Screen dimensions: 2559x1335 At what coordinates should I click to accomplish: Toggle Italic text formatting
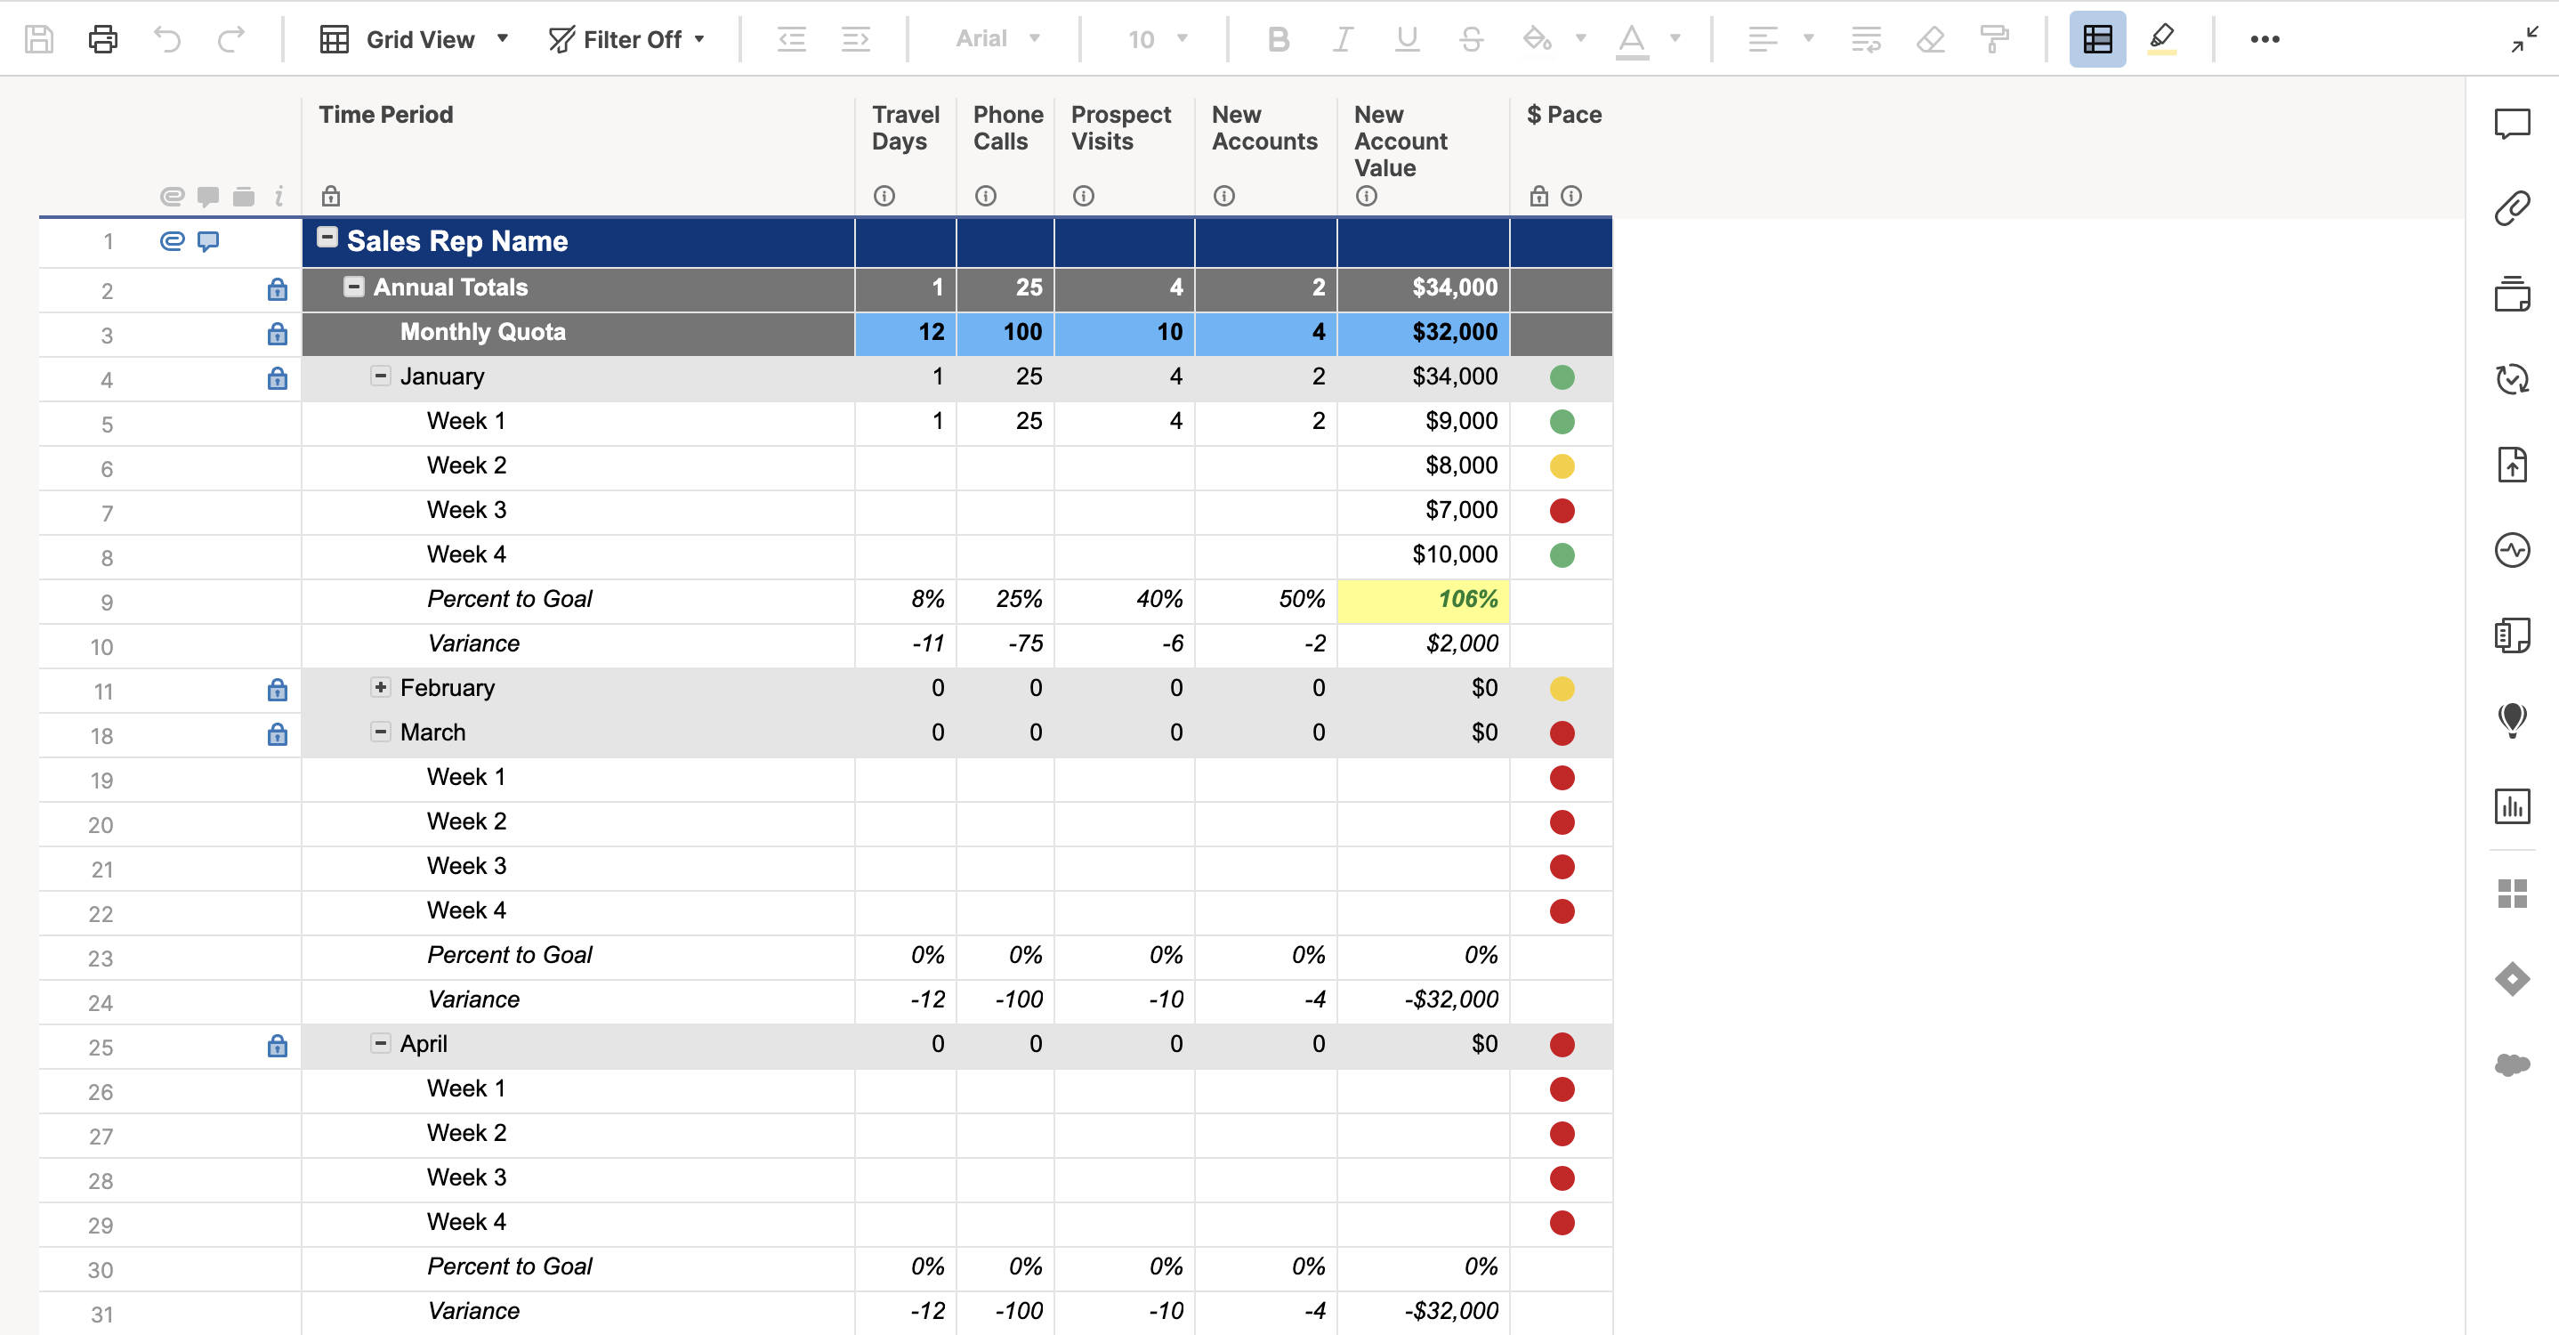pyautogui.click(x=1342, y=40)
